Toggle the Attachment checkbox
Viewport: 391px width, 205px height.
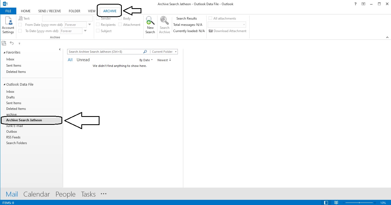click(x=120, y=25)
